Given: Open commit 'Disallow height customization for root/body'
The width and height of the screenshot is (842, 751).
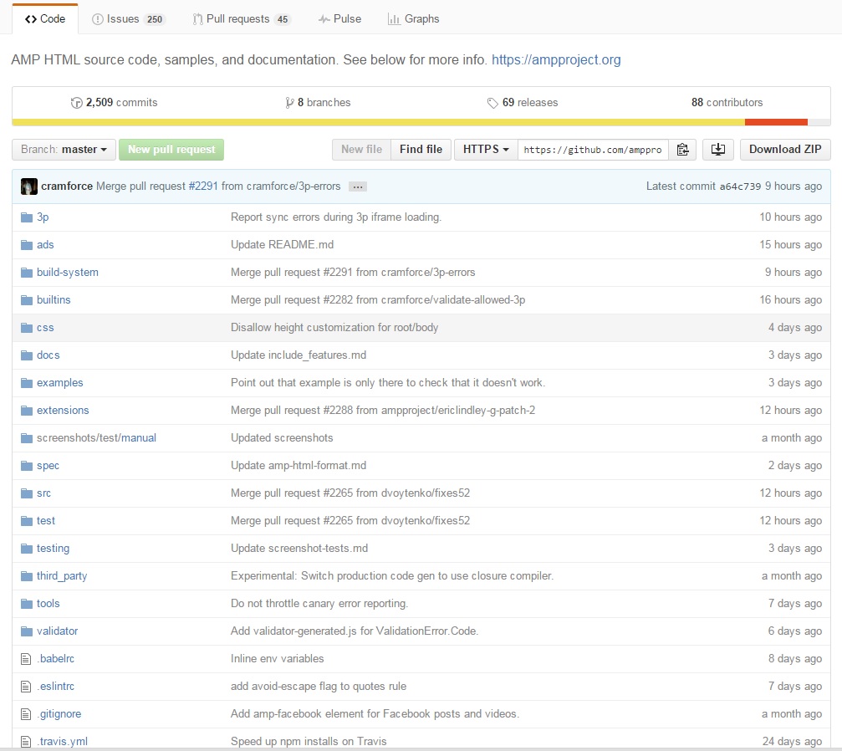Looking at the screenshot, I should click(334, 328).
